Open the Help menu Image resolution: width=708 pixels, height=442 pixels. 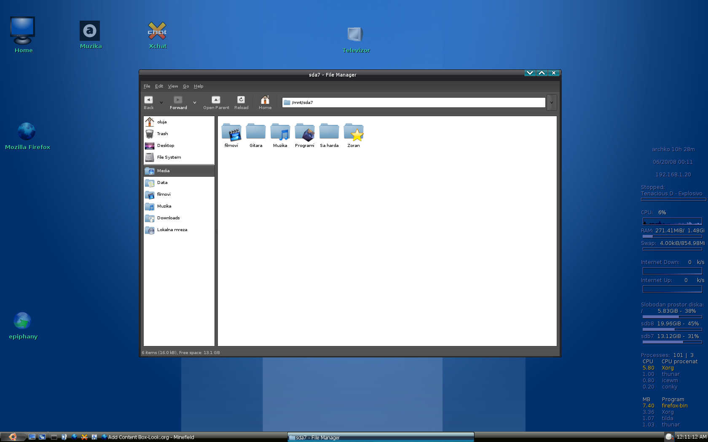198,86
